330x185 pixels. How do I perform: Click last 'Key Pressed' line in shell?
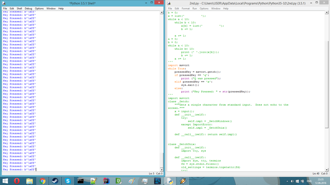(19, 169)
